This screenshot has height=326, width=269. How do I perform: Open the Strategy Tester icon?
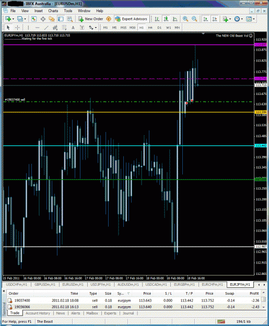pyautogui.click(x=69, y=19)
